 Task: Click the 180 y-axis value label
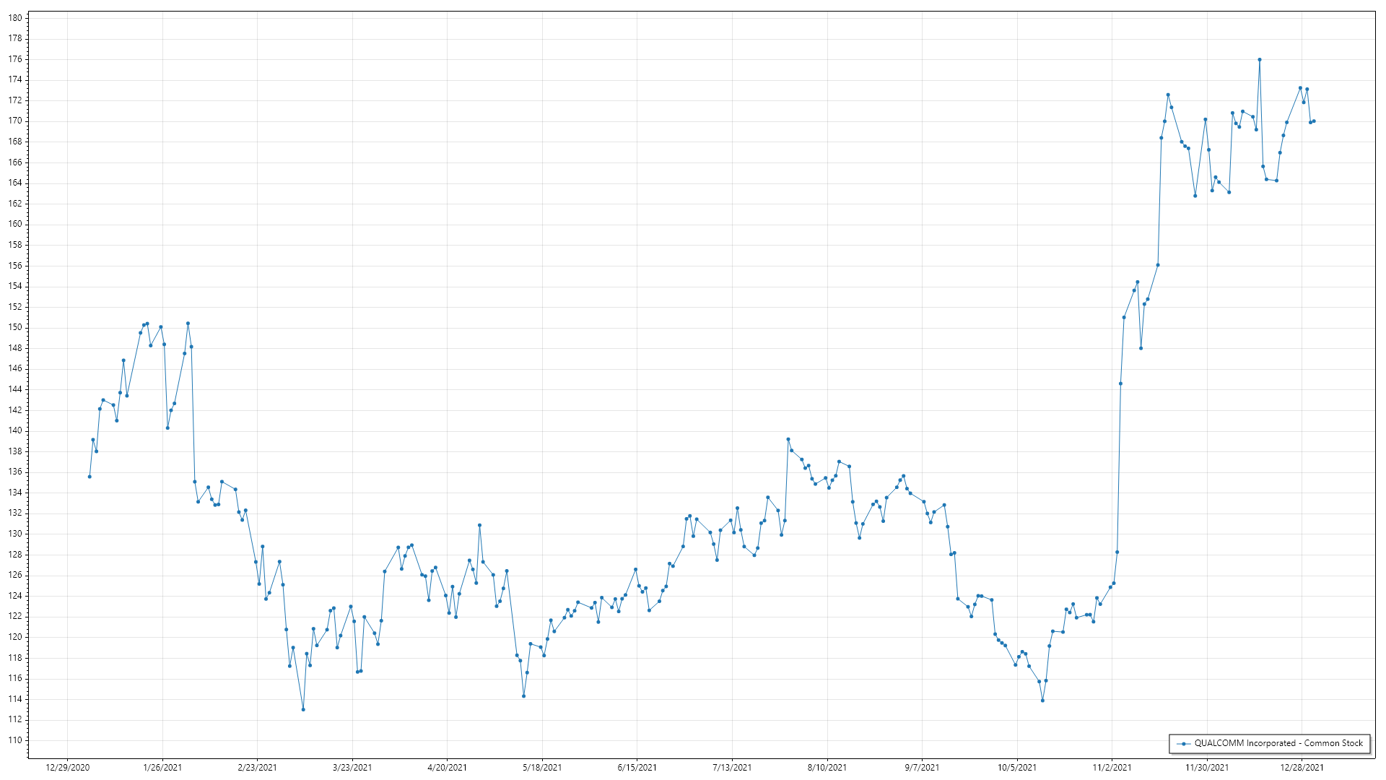15,18
